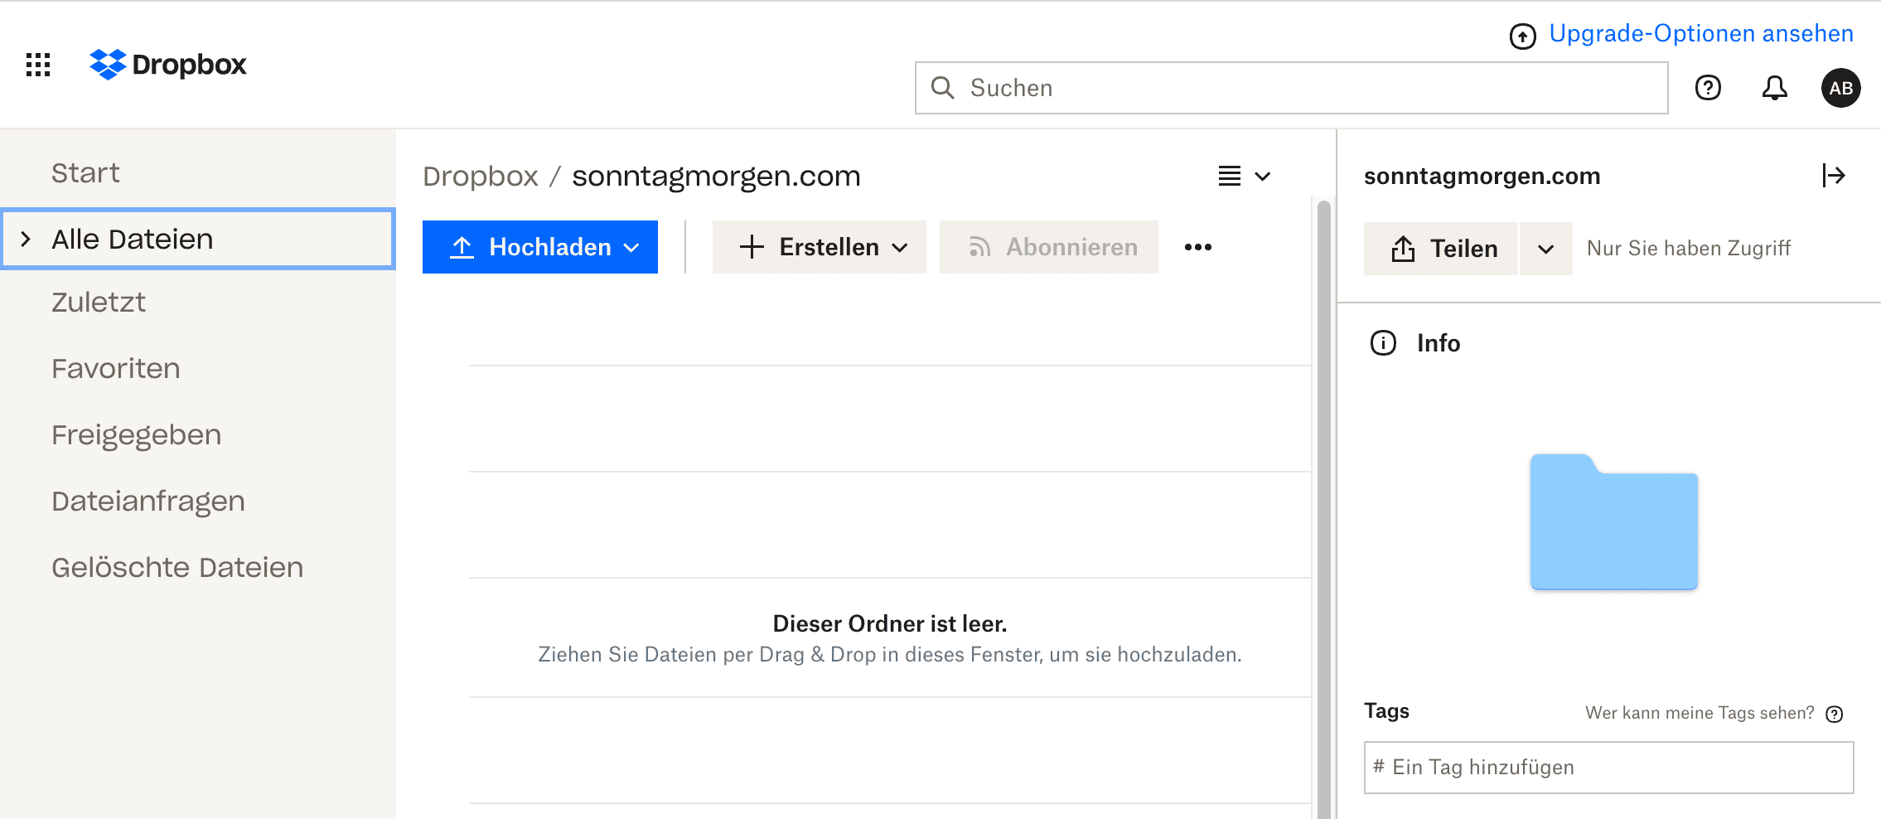This screenshot has height=819, width=1881.
Task: Click Nur Sie haben Zugriff text
Action: 1689,248
